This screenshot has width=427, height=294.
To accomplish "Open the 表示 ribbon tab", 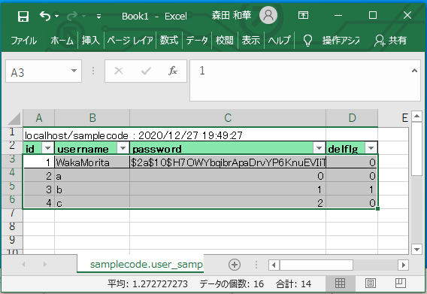I will [x=251, y=41].
